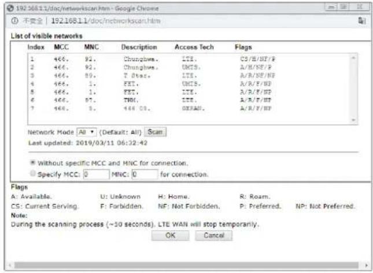Close the Chrome window
The height and width of the screenshot is (273, 373).
pyautogui.click(x=360, y=7)
